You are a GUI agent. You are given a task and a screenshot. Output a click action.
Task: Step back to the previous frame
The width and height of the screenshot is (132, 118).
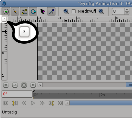[x=24, y=103]
